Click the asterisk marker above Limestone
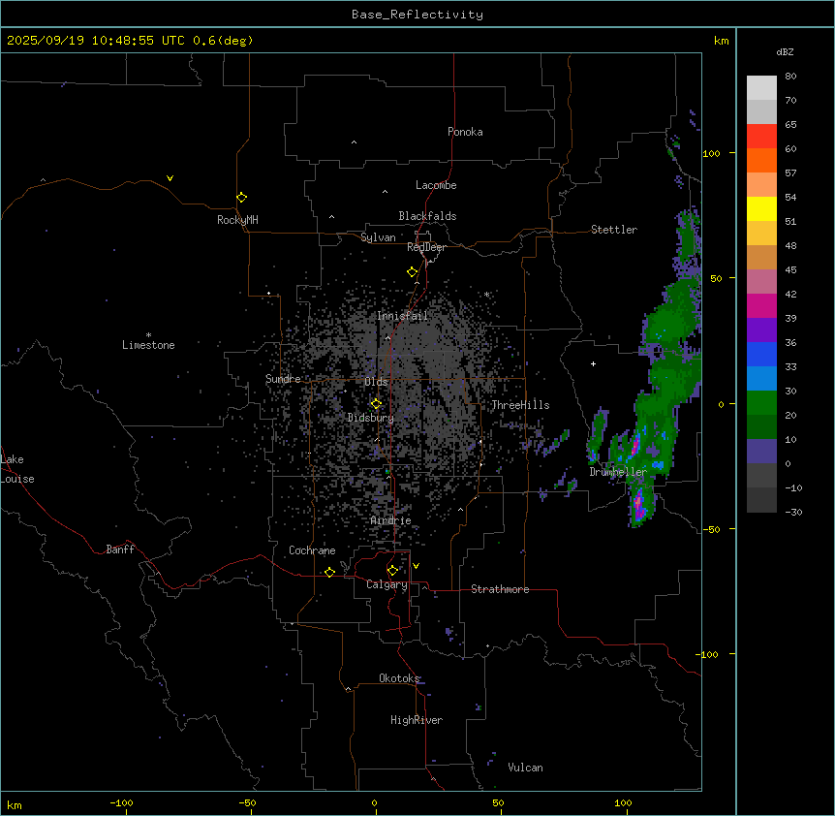This screenshot has height=816, width=835. [x=148, y=334]
